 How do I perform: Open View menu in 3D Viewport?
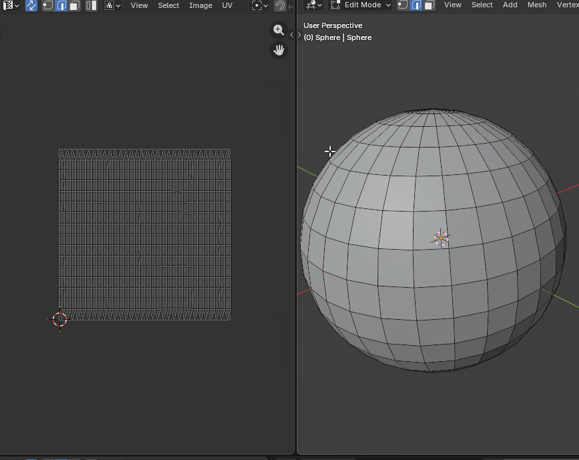pos(453,5)
